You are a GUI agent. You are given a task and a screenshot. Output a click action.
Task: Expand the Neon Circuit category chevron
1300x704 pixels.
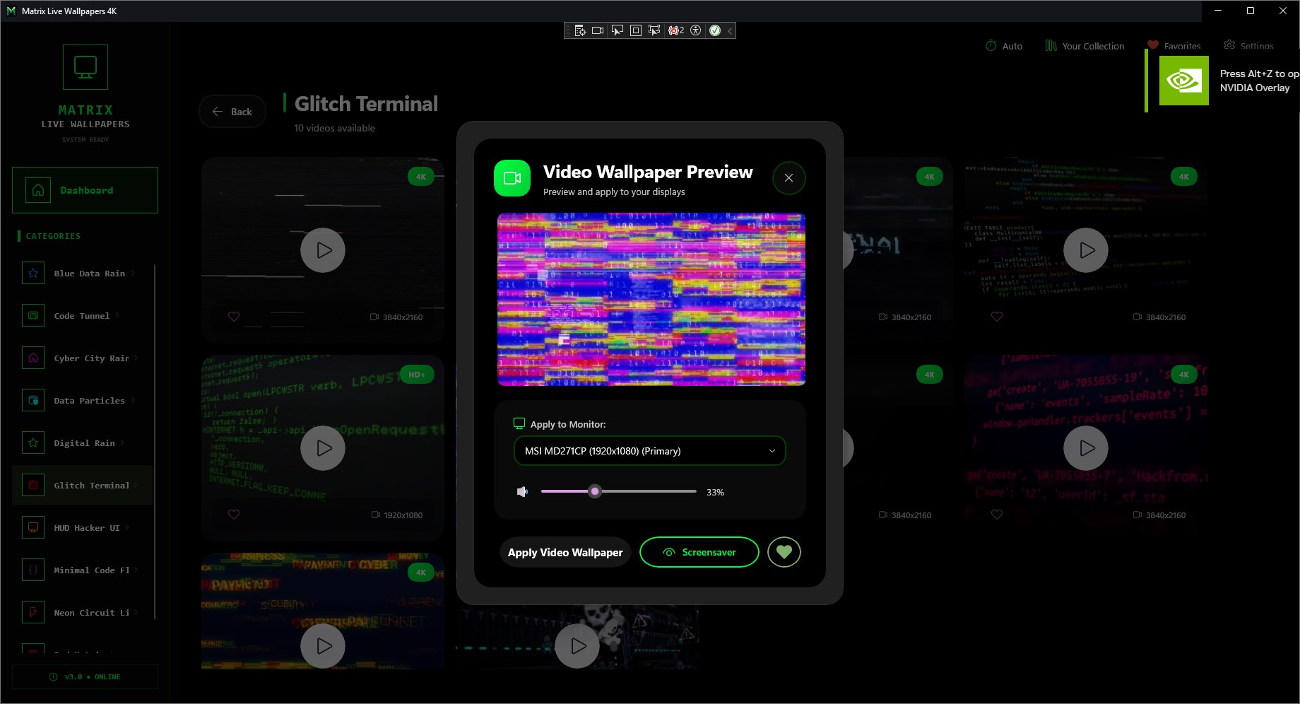[x=135, y=613]
